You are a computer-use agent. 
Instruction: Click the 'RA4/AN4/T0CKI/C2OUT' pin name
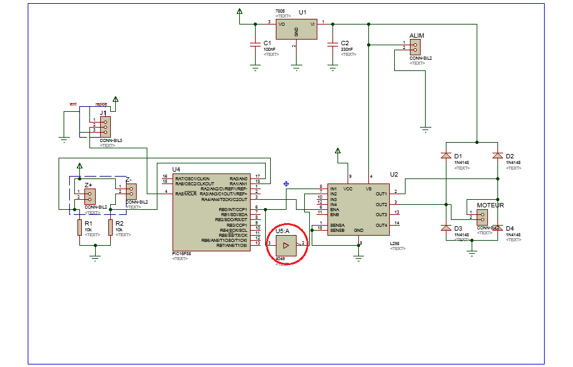(224, 200)
